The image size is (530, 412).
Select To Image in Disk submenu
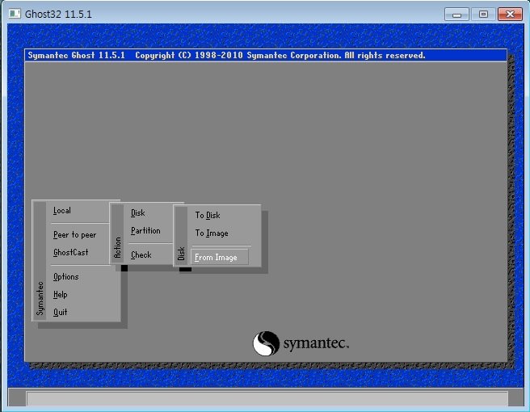pyautogui.click(x=212, y=233)
